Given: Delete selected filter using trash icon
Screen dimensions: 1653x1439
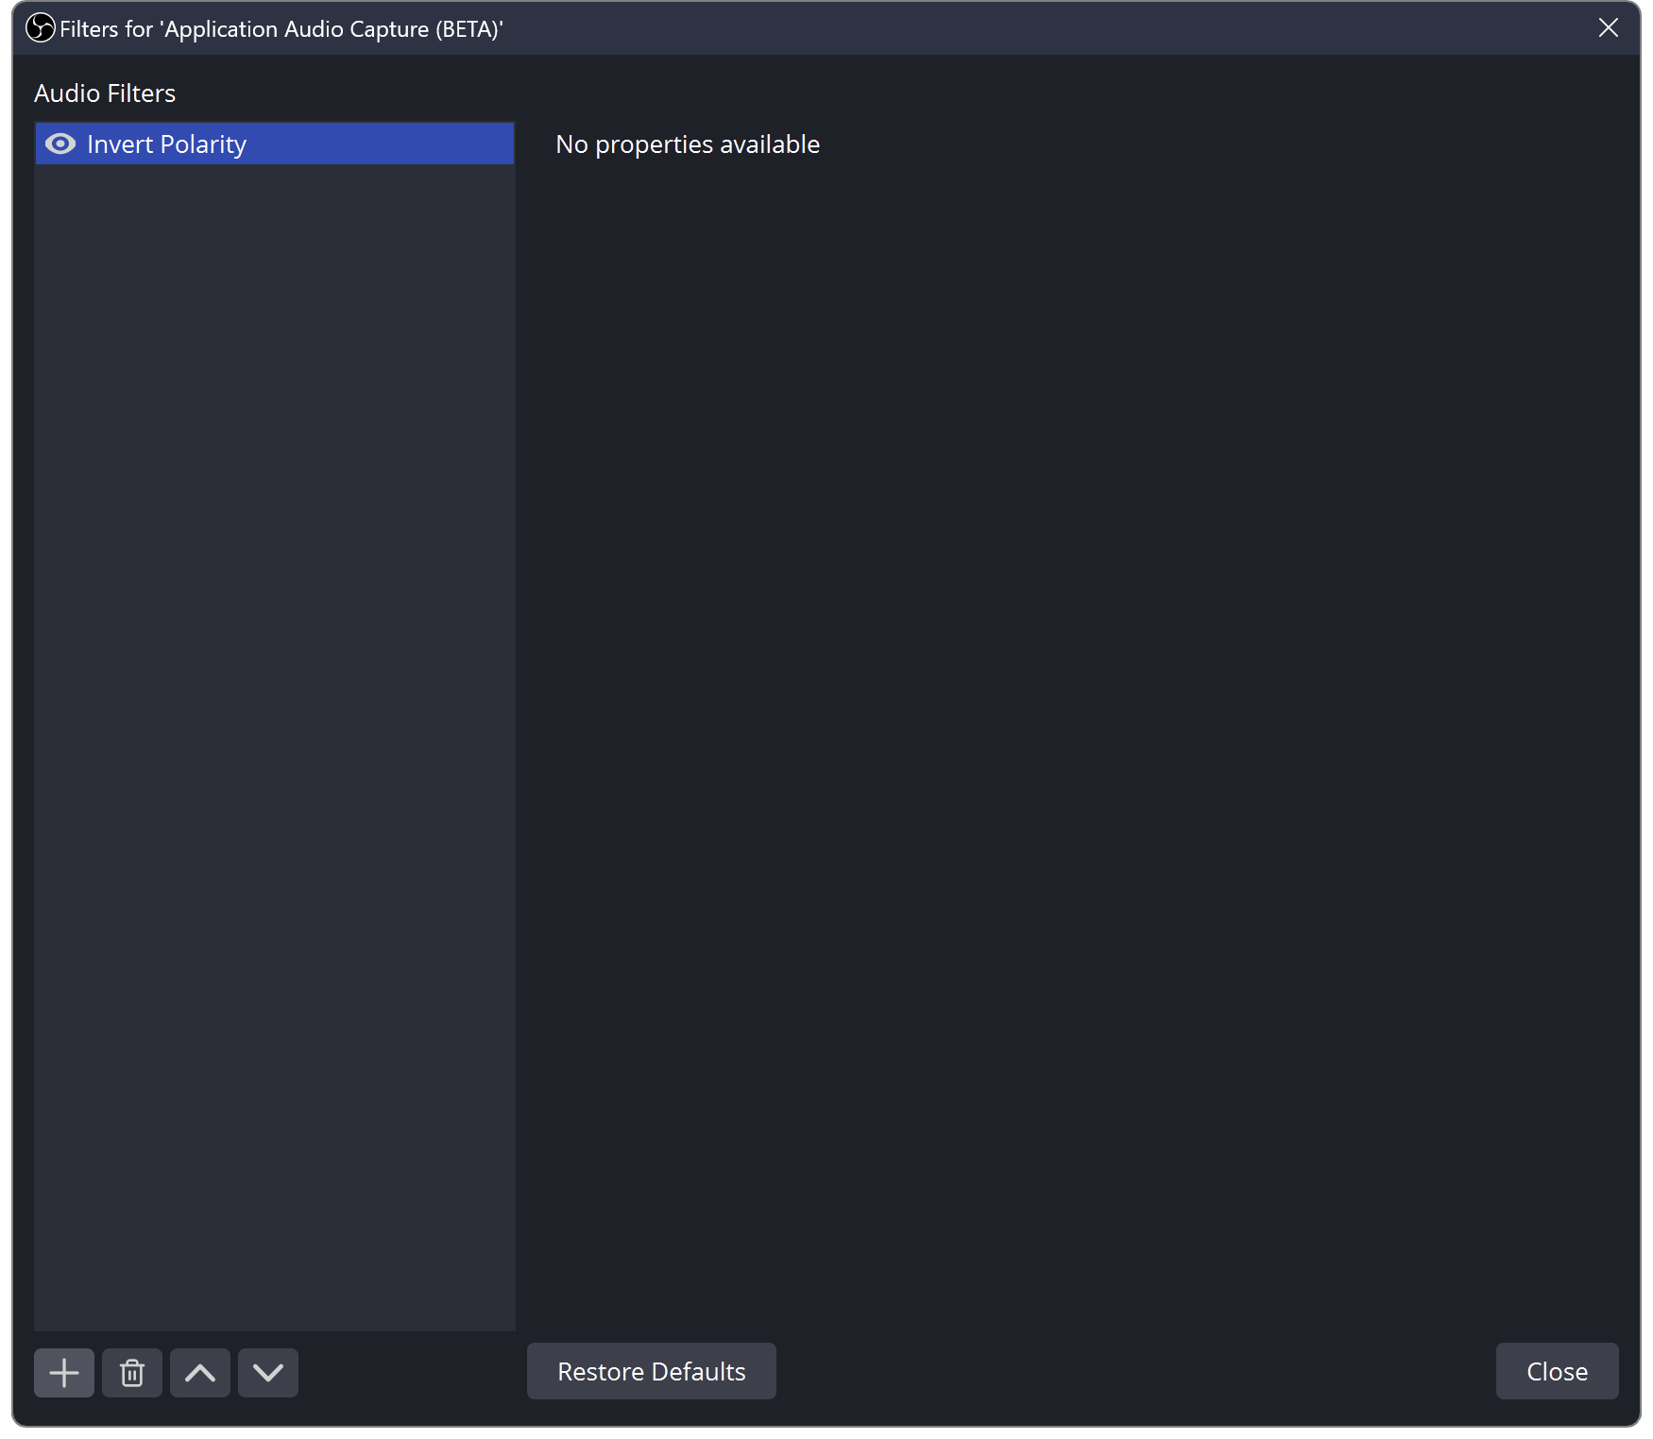Looking at the screenshot, I should point(132,1372).
